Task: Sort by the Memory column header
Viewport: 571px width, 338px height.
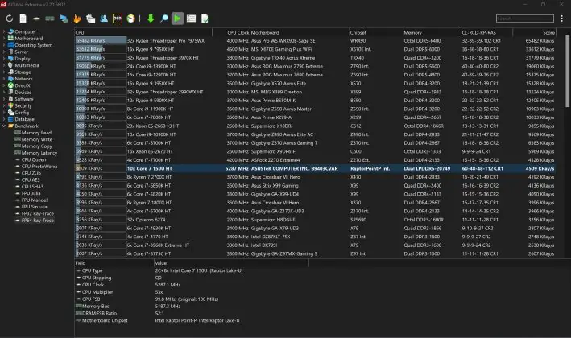Action: (432, 32)
